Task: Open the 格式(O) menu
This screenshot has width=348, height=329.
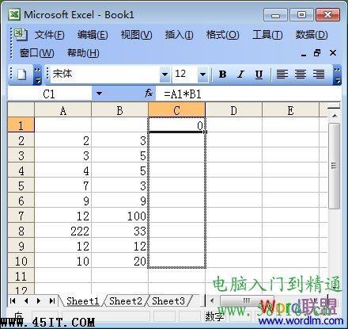Action: [223, 35]
